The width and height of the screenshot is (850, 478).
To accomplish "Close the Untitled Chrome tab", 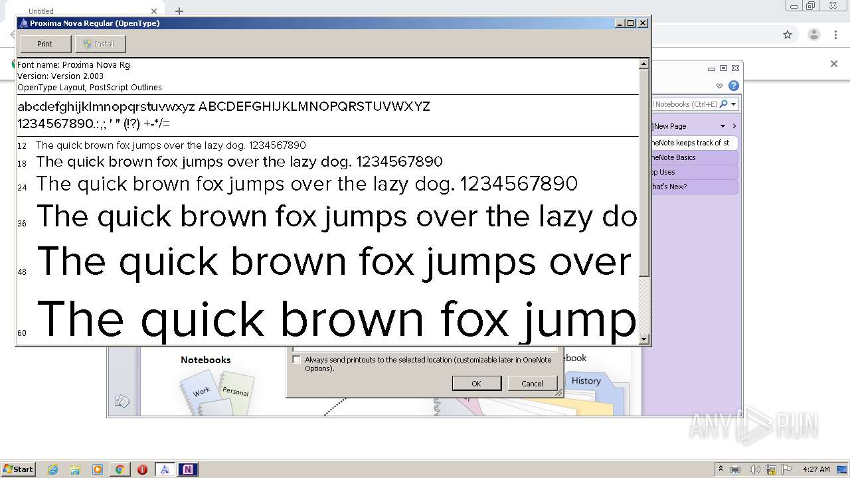I will point(154,11).
